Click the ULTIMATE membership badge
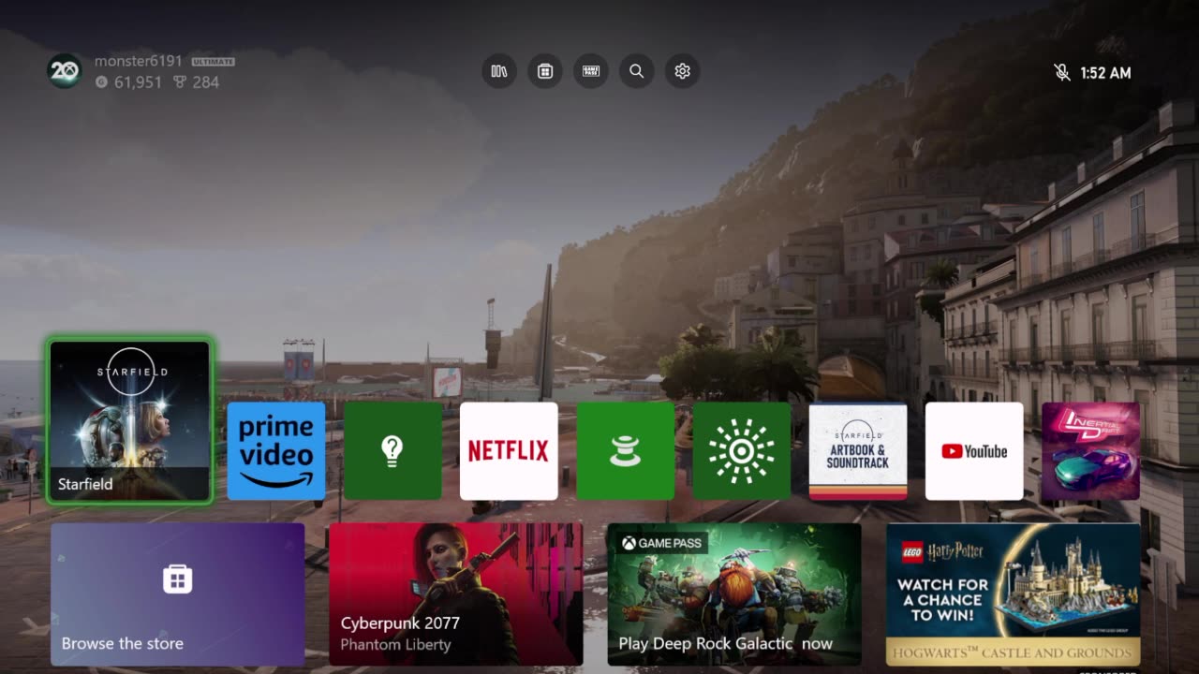 pos(214,62)
